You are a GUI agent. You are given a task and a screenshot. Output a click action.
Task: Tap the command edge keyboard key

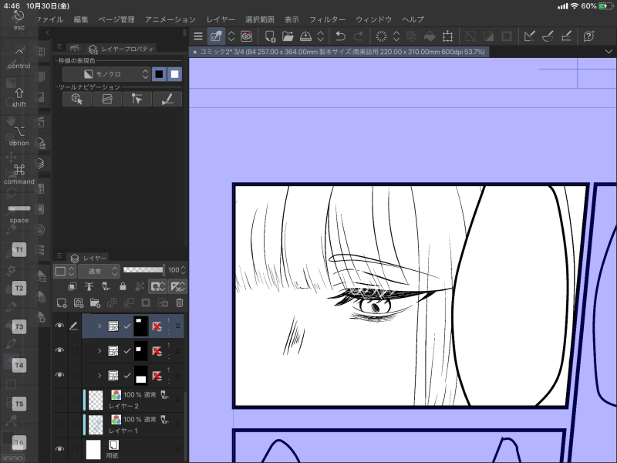(19, 174)
